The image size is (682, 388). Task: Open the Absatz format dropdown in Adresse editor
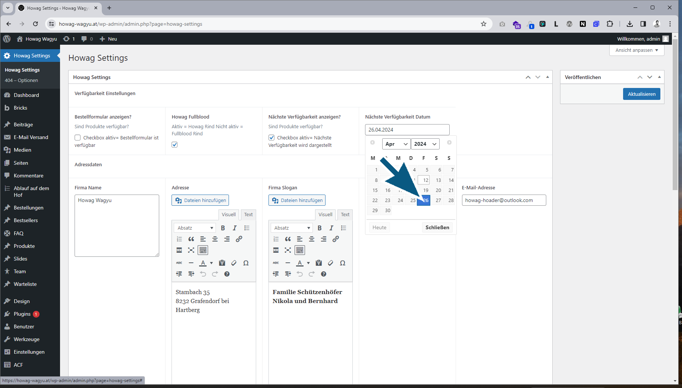[195, 228]
